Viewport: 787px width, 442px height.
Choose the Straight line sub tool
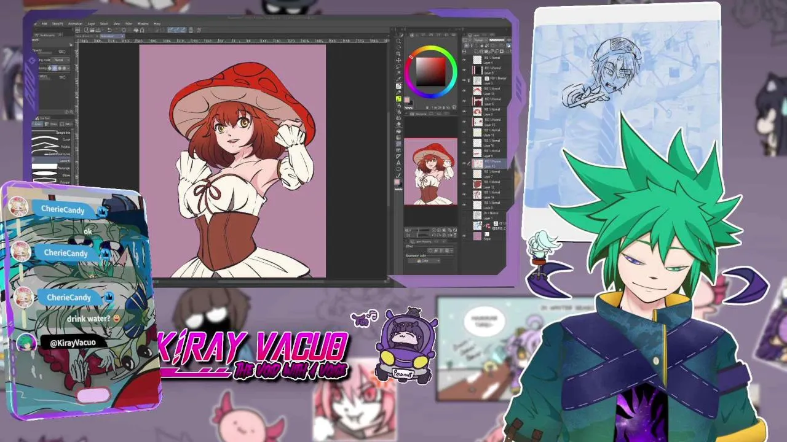51,133
